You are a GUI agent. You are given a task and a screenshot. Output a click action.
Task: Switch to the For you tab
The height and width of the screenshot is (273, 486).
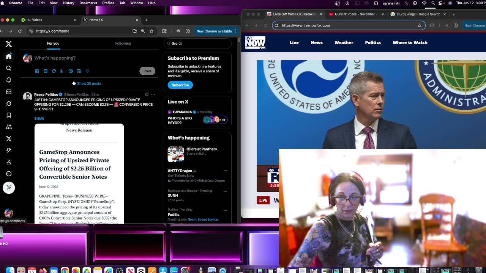click(53, 43)
